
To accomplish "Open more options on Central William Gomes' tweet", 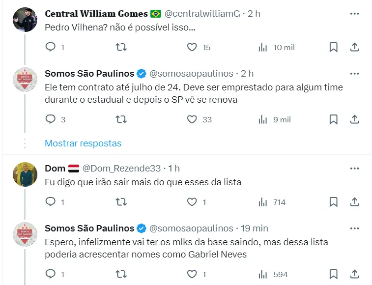I will click(354, 14).
